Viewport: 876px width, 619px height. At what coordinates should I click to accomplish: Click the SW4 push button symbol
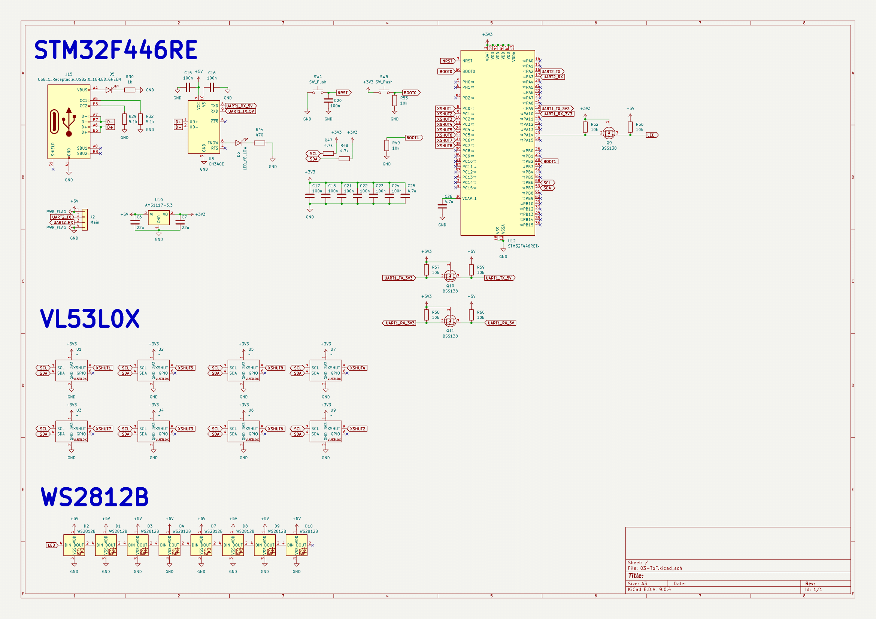pos(318,92)
